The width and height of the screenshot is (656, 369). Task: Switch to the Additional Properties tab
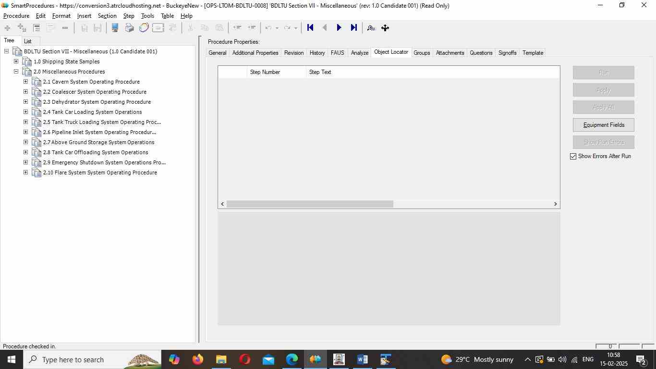pyautogui.click(x=255, y=53)
